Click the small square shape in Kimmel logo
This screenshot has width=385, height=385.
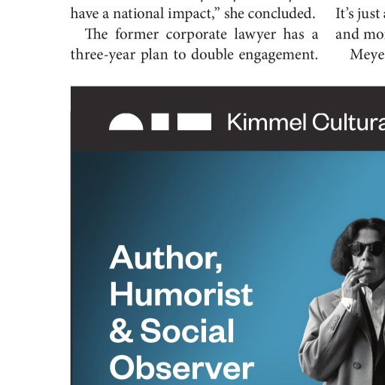[160, 122]
